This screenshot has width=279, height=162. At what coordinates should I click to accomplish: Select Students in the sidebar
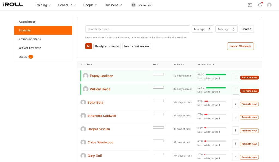pos(43,31)
